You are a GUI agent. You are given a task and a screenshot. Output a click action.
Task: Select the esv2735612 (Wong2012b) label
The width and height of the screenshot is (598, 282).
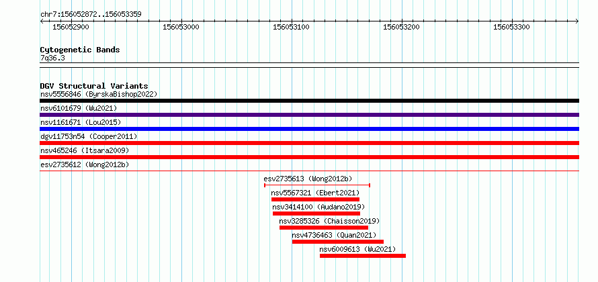[85, 164]
